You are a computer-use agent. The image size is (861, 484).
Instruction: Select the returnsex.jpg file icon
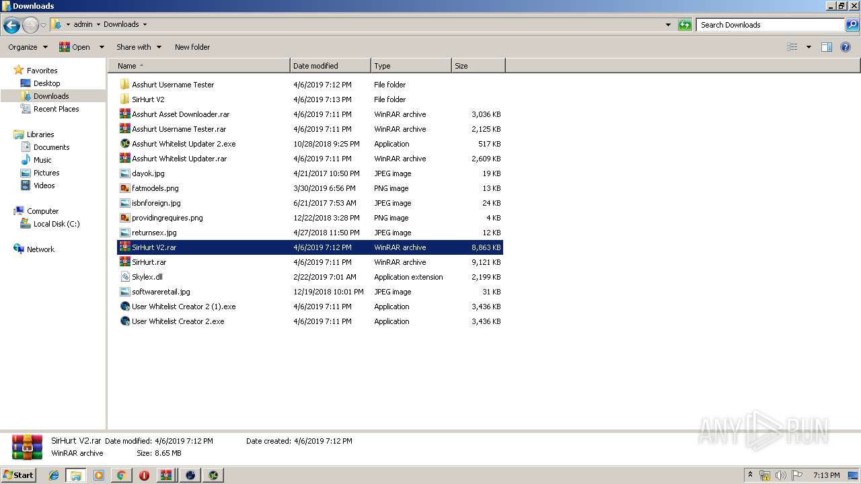[x=124, y=233]
